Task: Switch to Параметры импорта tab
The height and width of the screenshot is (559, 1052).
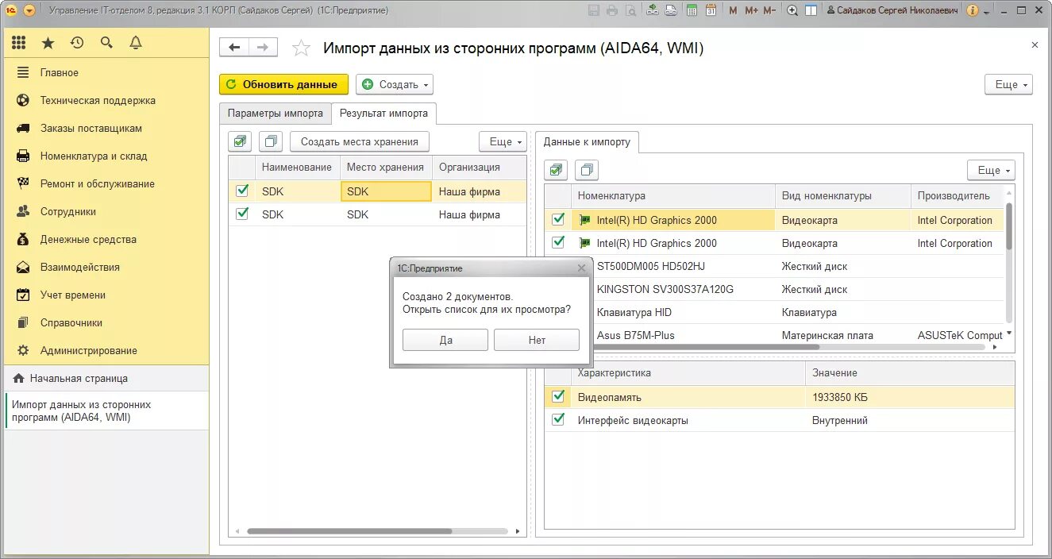Action: [x=275, y=114]
